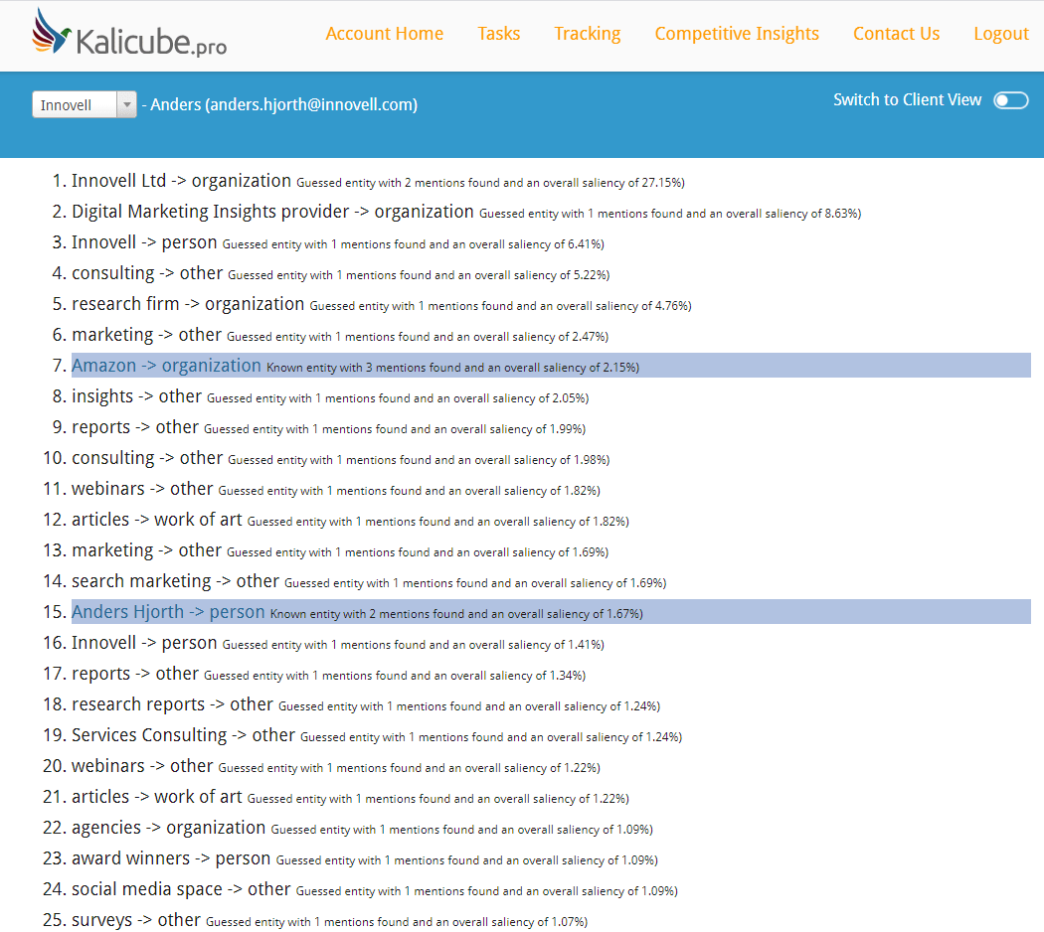Click the webinars entry with 1.82% saliency
The width and height of the screenshot is (1044, 932).
[x=336, y=489]
